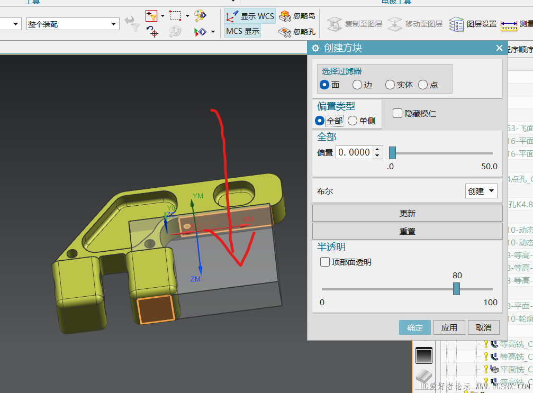The image size is (533, 393).
Task: Click the black gradient background icon in sidebar
Action: coord(424,355)
